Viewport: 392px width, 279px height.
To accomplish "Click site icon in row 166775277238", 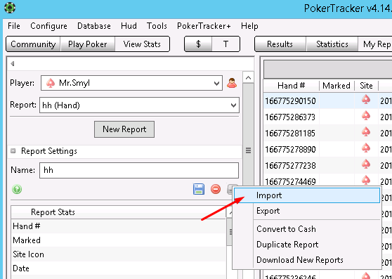I will coord(366,164).
